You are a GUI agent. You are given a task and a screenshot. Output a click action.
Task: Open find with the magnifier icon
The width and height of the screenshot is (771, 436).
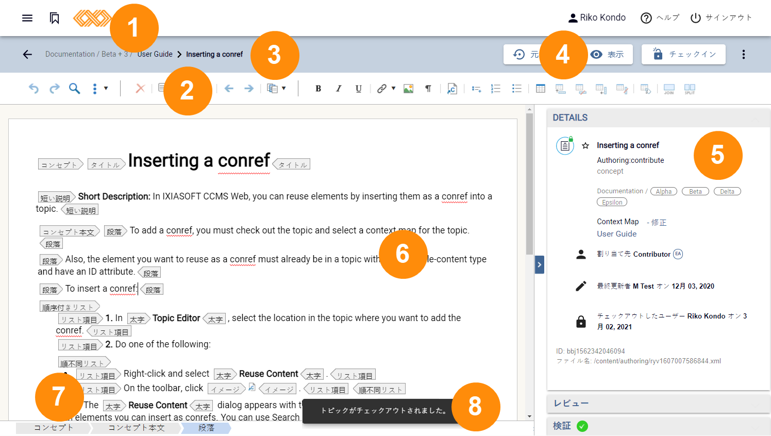pyautogui.click(x=75, y=89)
